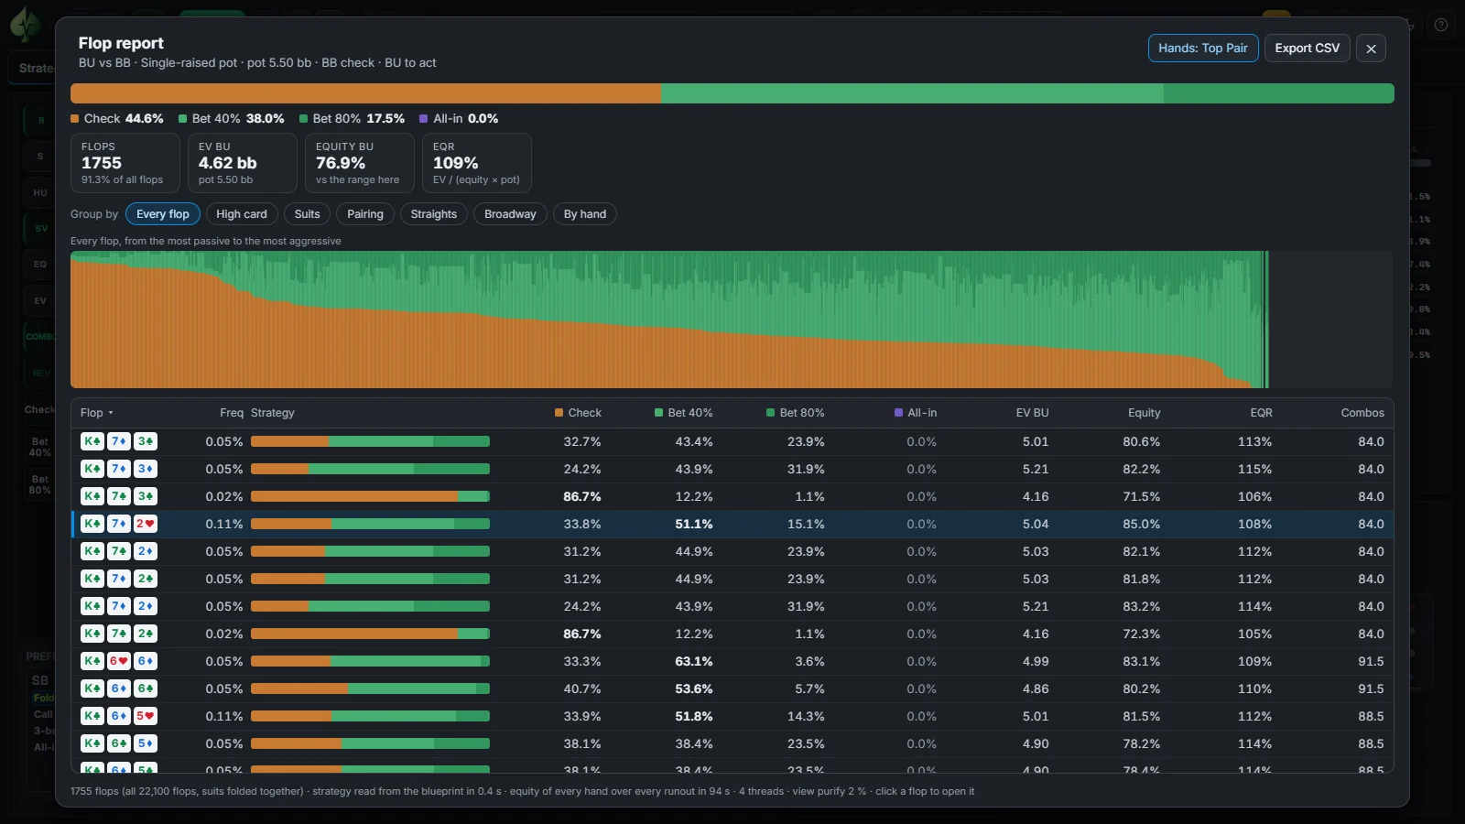
Task: Sort by the EQR column header
Action: 1261,413
